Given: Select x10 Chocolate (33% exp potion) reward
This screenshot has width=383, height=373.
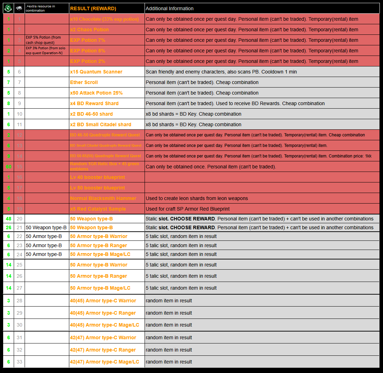Looking at the screenshot, I should pyautogui.click(x=104, y=19).
